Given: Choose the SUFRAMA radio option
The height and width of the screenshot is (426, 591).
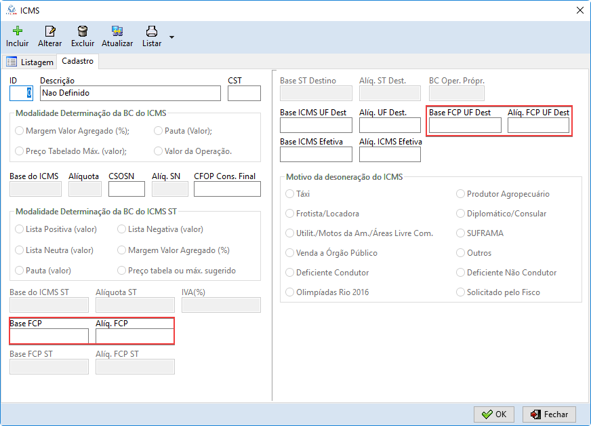Looking at the screenshot, I should click(x=461, y=233).
